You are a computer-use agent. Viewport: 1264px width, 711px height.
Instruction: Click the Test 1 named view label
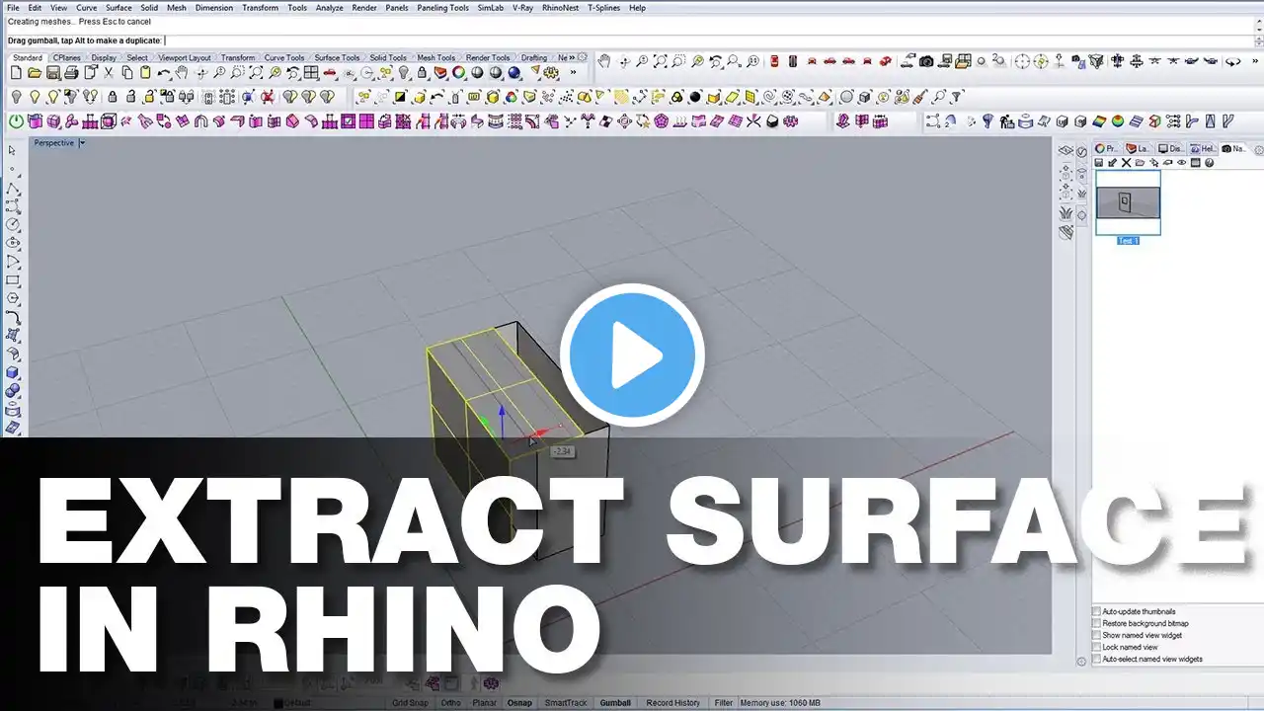(x=1128, y=241)
